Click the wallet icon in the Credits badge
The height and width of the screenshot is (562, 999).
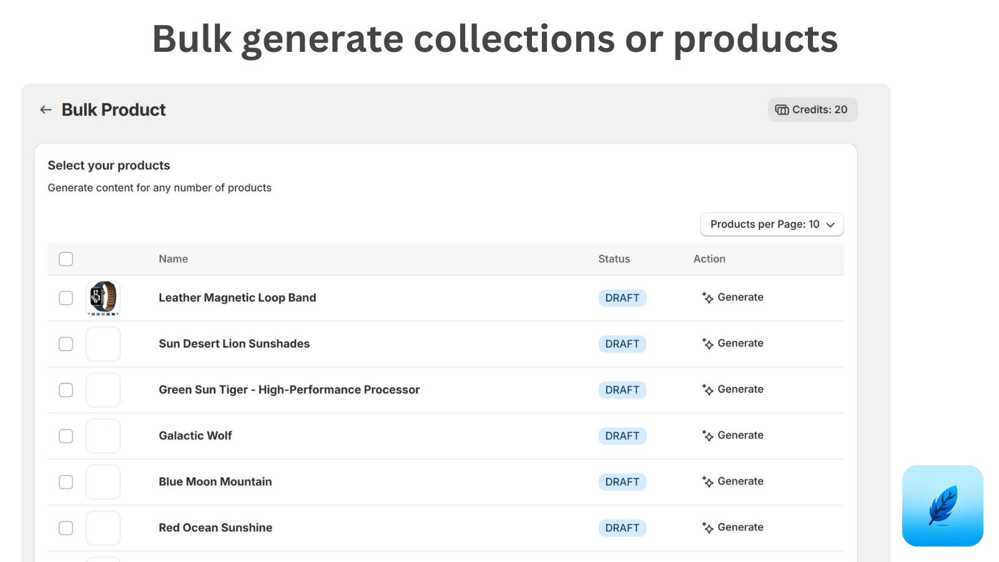point(782,109)
